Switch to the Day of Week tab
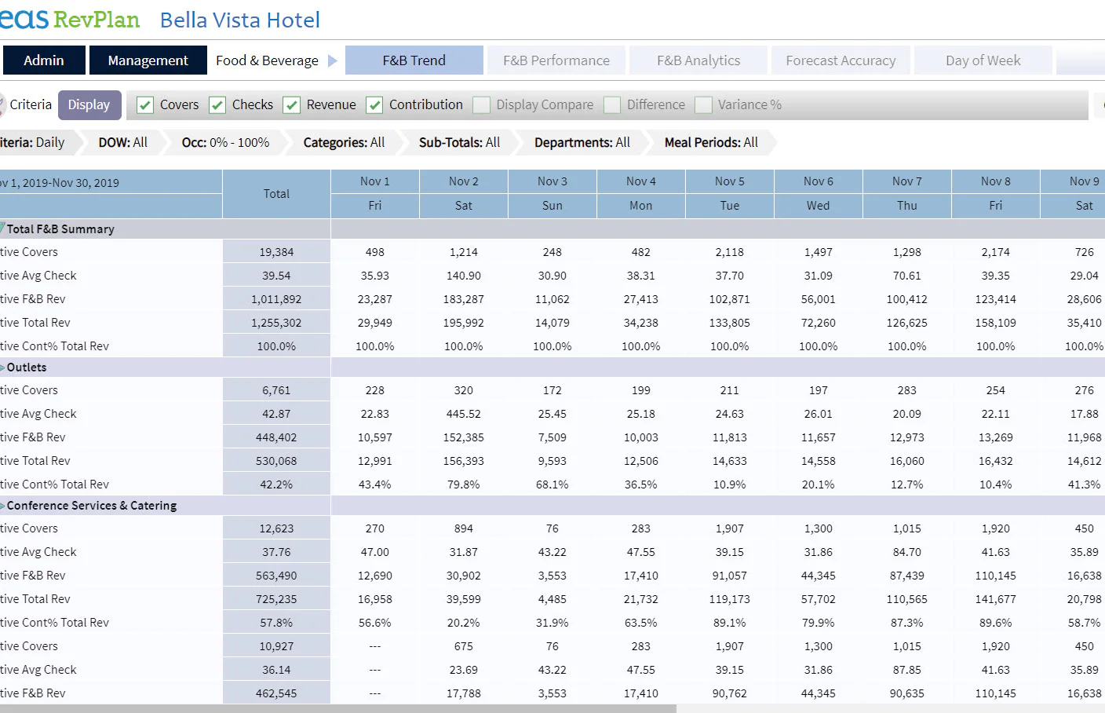This screenshot has width=1105, height=713. (983, 60)
